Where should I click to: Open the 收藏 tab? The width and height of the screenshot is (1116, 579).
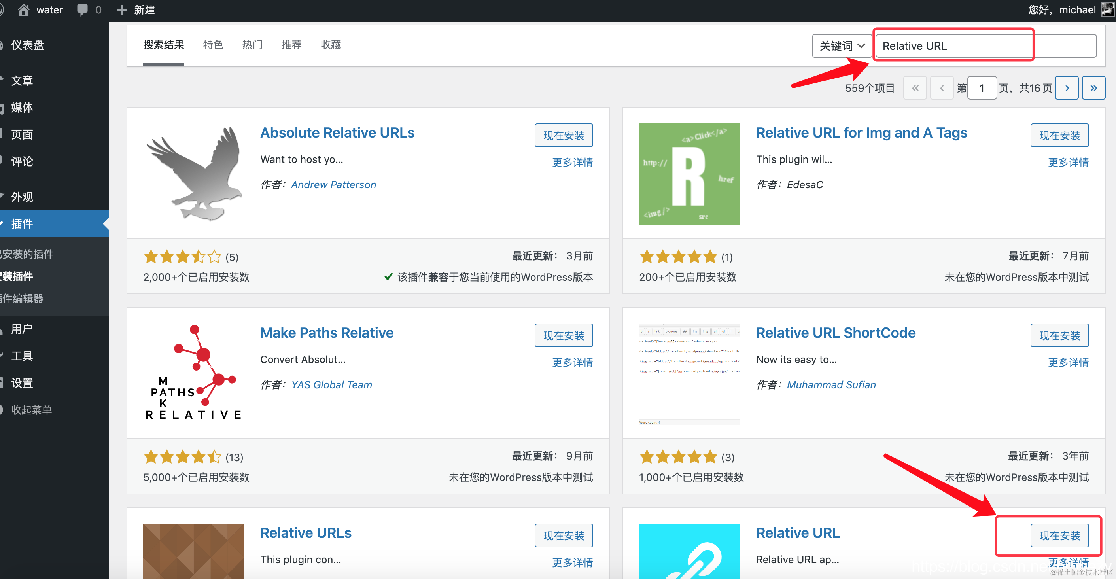pos(331,45)
